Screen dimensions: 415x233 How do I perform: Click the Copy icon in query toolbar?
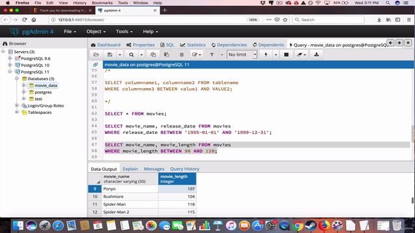(x=153, y=54)
